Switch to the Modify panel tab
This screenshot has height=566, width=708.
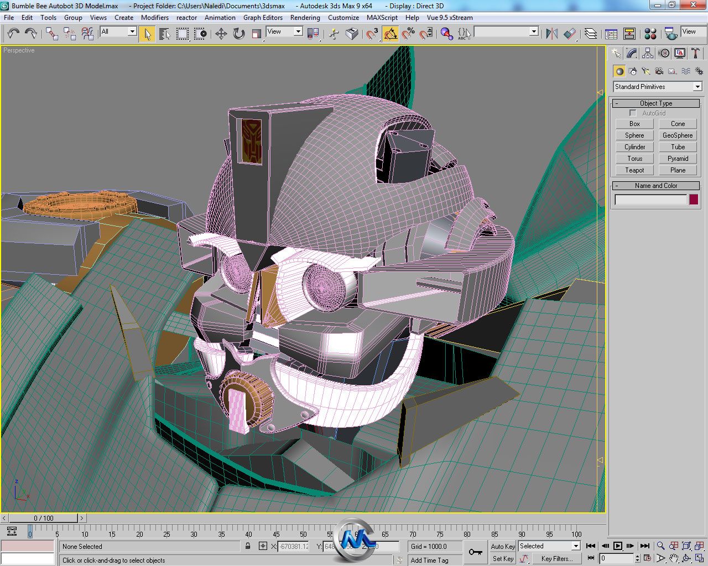pyautogui.click(x=632, y=53)
